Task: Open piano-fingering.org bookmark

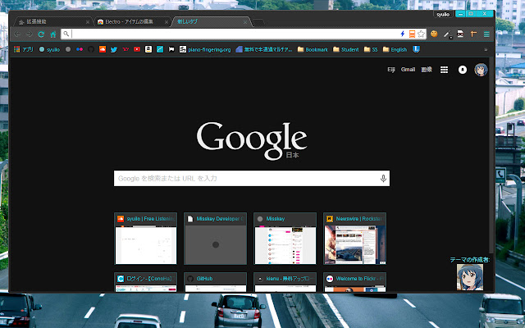Action: [x=205, y=49]
